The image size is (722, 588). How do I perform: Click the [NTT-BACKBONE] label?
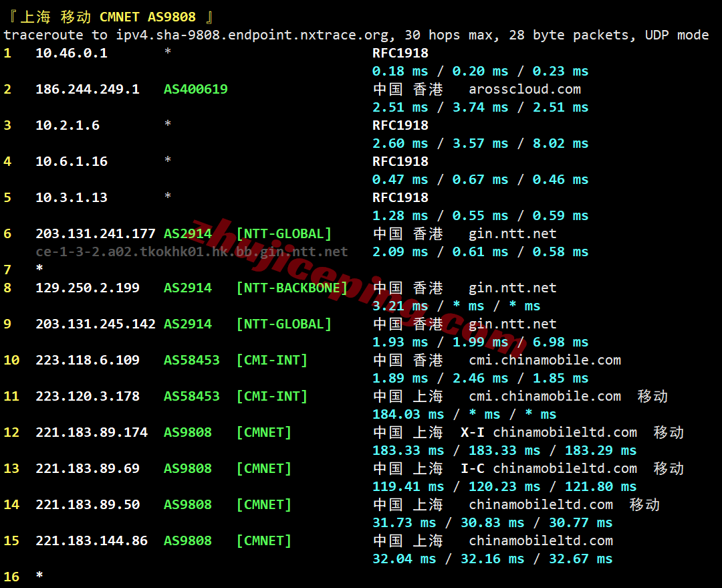[x=292, y=288]
